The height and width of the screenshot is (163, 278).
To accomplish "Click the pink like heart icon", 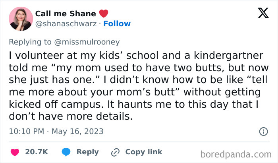I will (15, 152).
